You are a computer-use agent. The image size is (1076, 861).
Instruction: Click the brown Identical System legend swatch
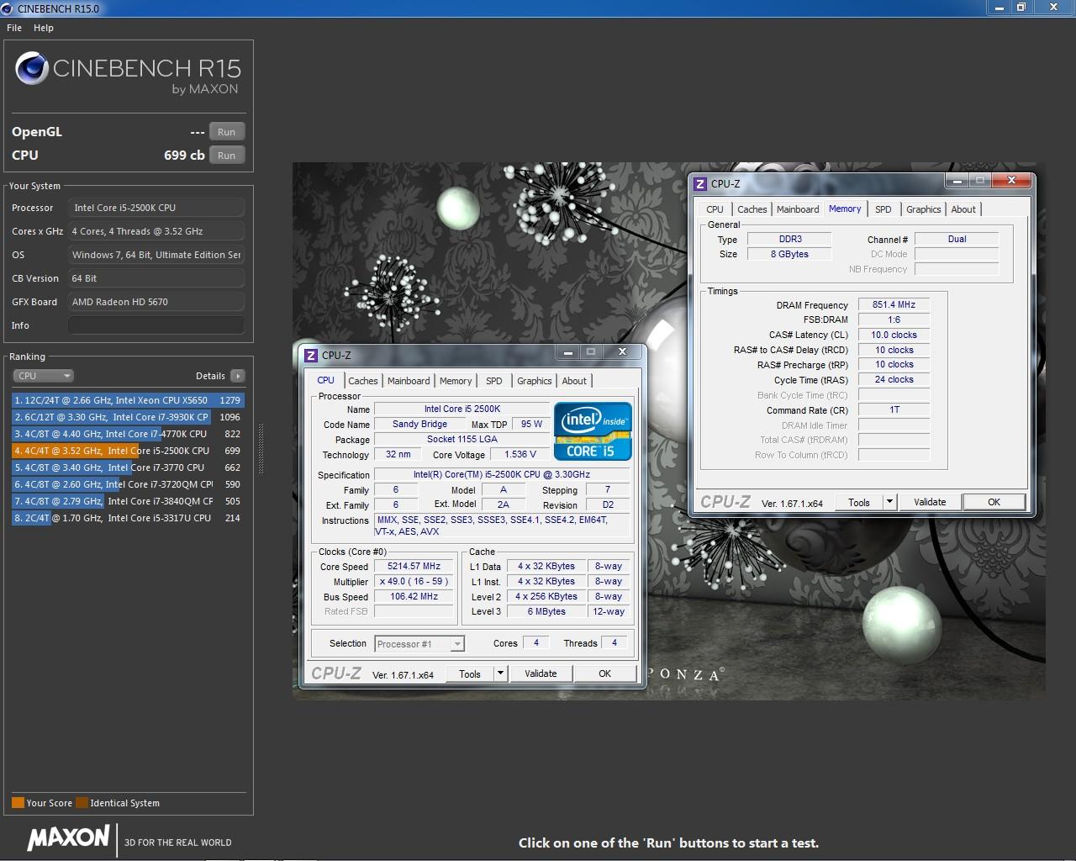tap(82, 802)
